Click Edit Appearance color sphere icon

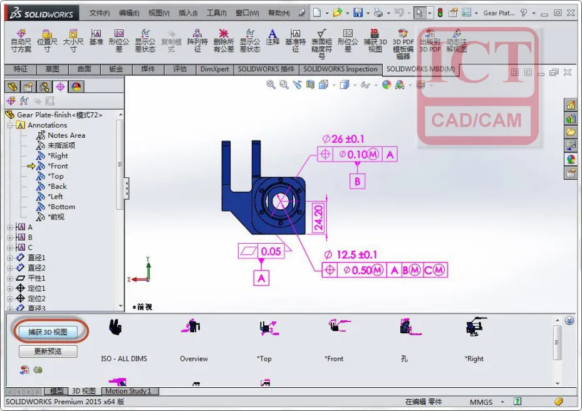tap(387, 85)
